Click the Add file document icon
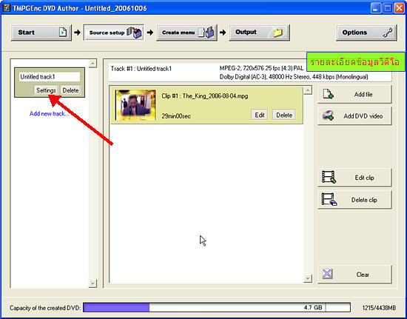 pyautogui.click(x=328, y=94)
